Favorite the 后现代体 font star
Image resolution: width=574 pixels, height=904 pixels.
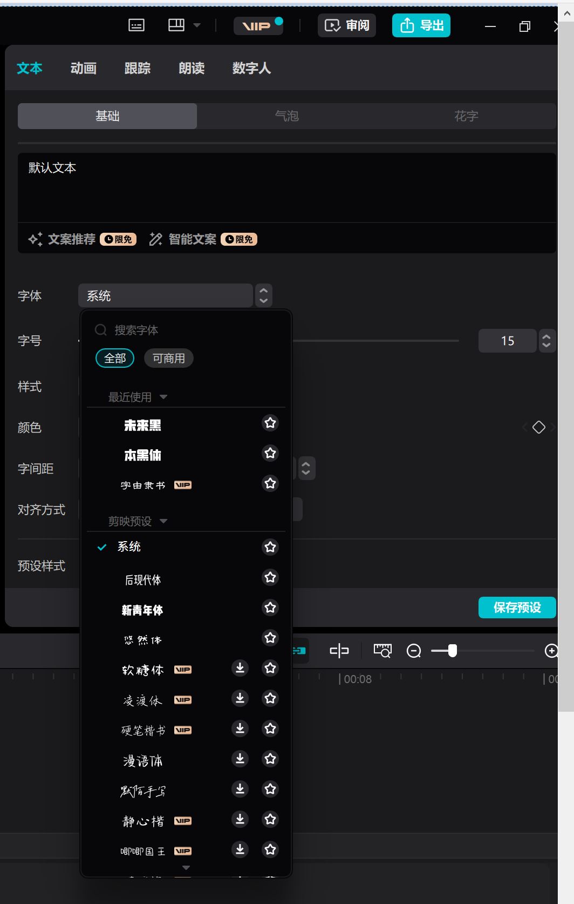click(x=270, y=577)
